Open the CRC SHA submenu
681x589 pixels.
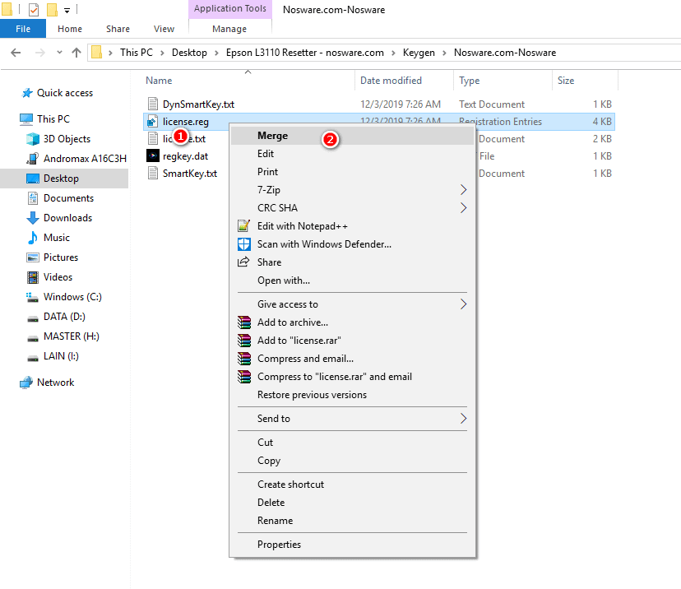[x=352, y=208]
